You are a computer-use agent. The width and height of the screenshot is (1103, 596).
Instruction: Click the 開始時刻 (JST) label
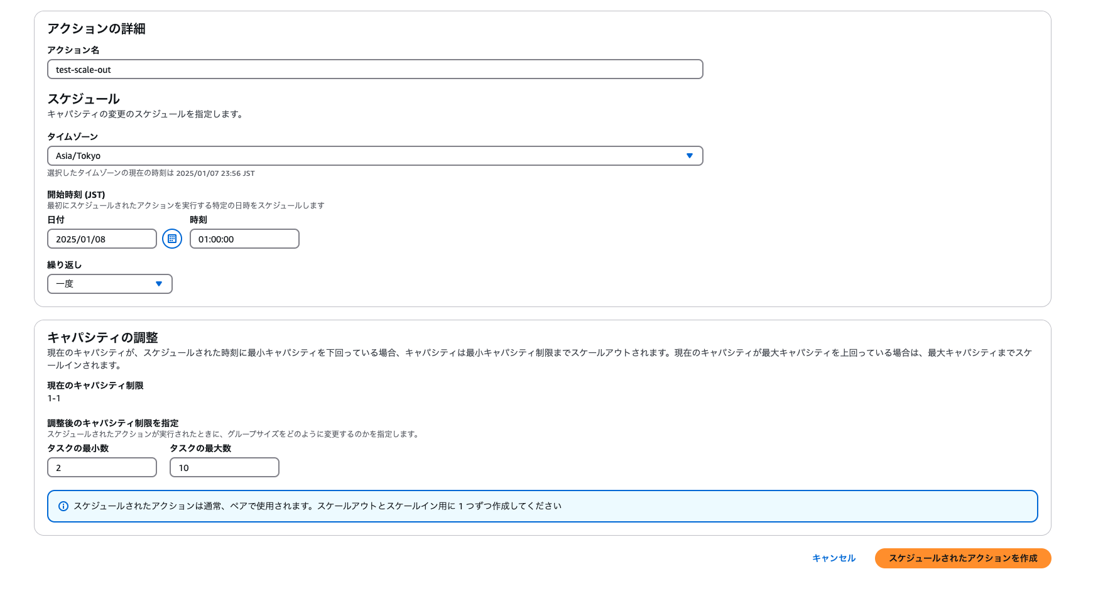[76, 195]
